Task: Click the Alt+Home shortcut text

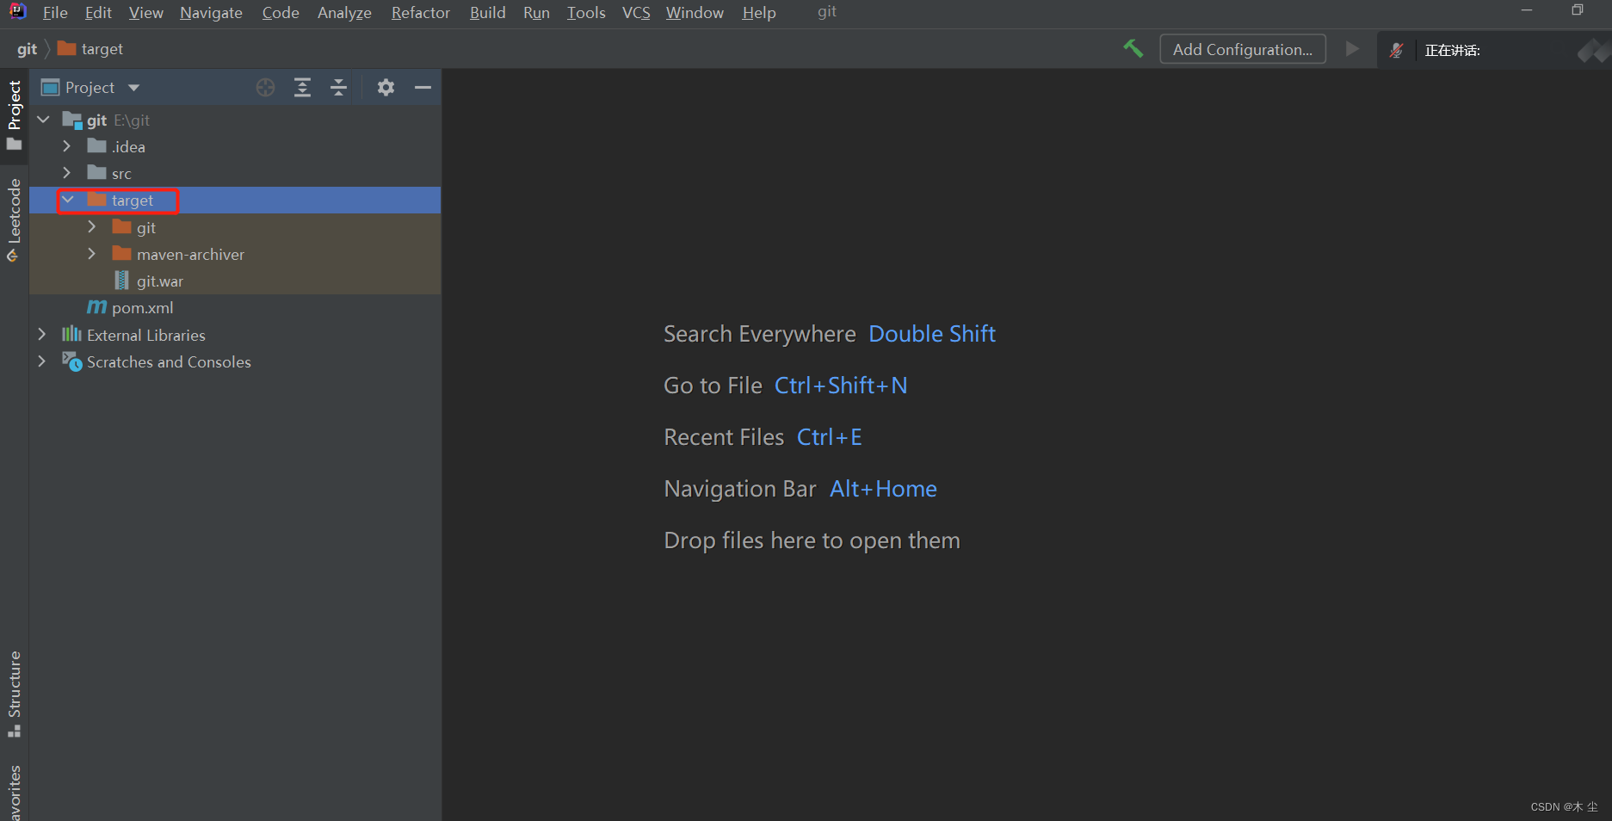Action: 883,489
